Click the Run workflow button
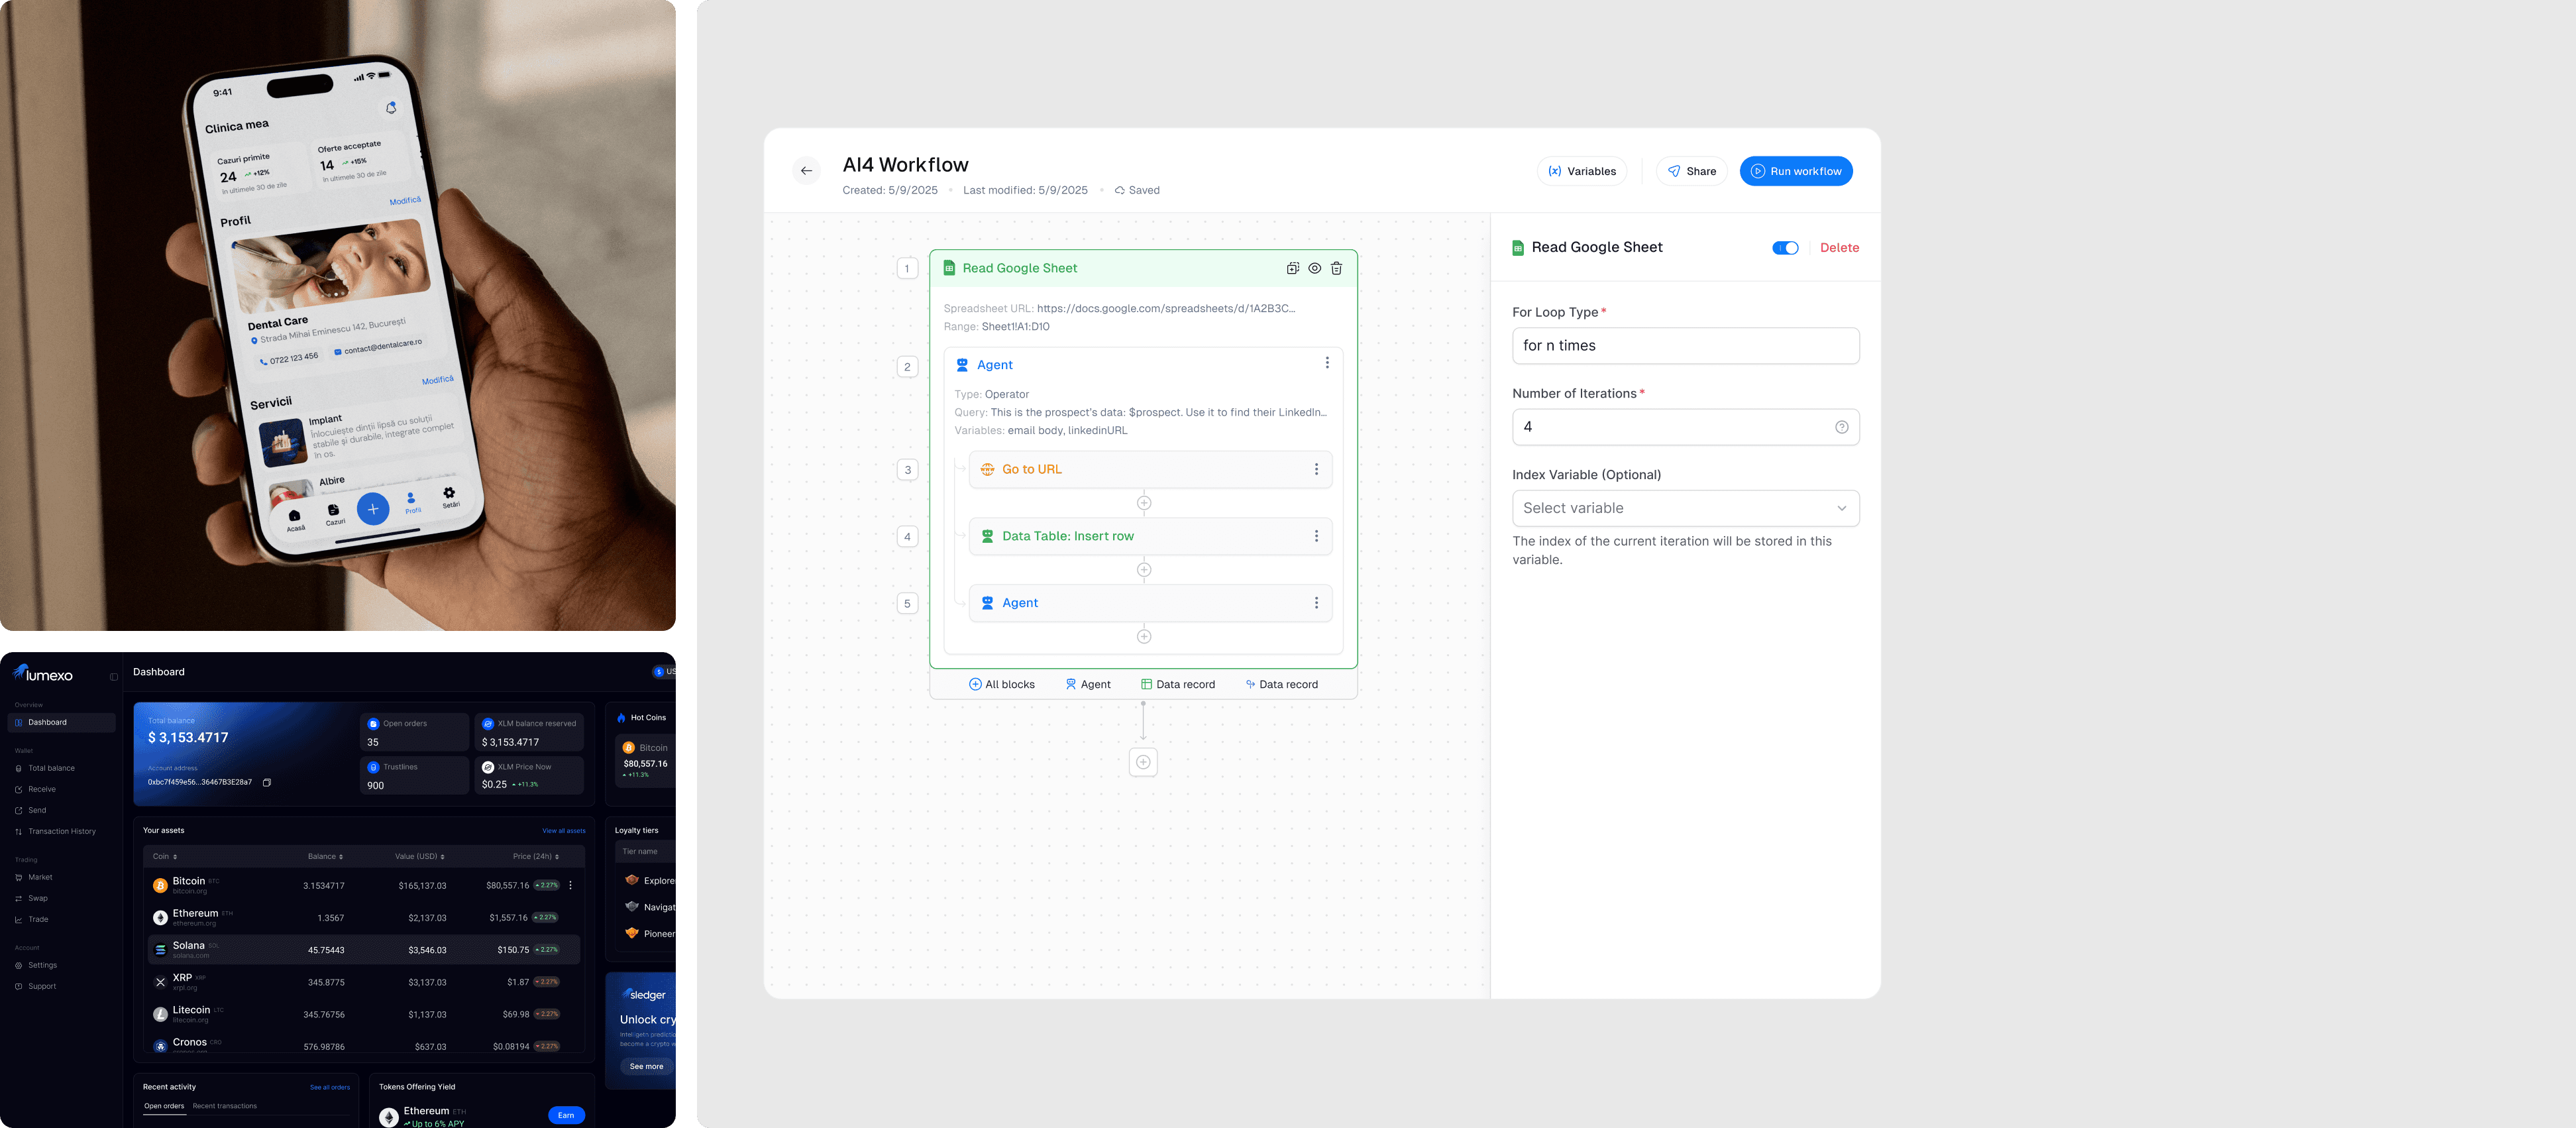Image resolution: width=2576 pixels, height=1128 pixels. (1795, 171)
